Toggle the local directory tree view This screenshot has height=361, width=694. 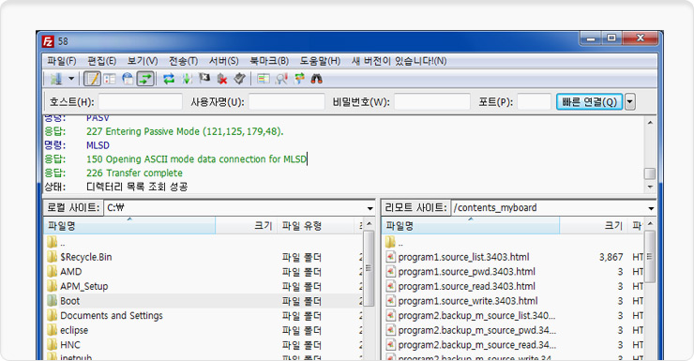[x=110, y=79]
